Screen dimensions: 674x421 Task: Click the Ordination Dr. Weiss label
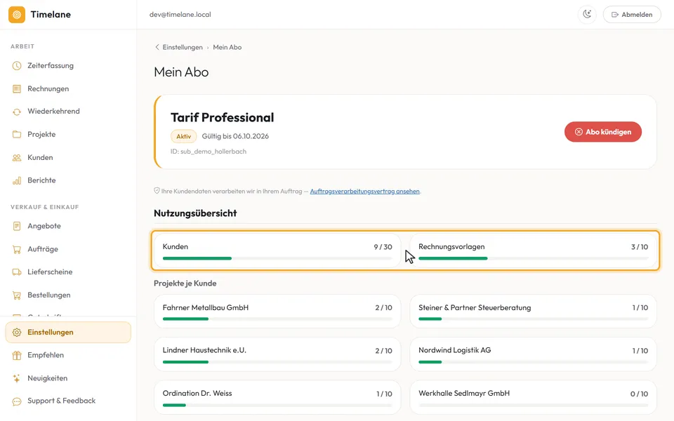click(x=197, y=393)
